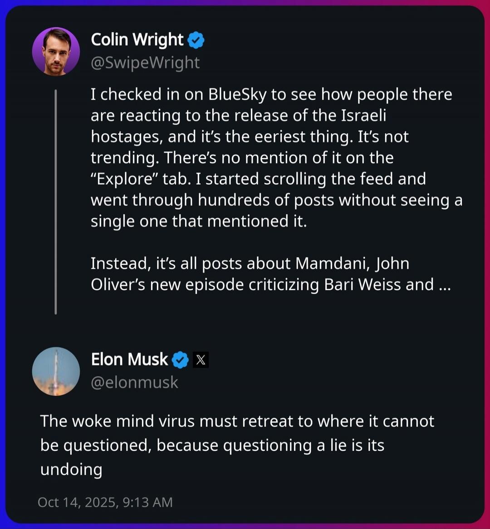490x529 pixels.
Task: Click "John" at end of quoted line
Action: (392, 263)
